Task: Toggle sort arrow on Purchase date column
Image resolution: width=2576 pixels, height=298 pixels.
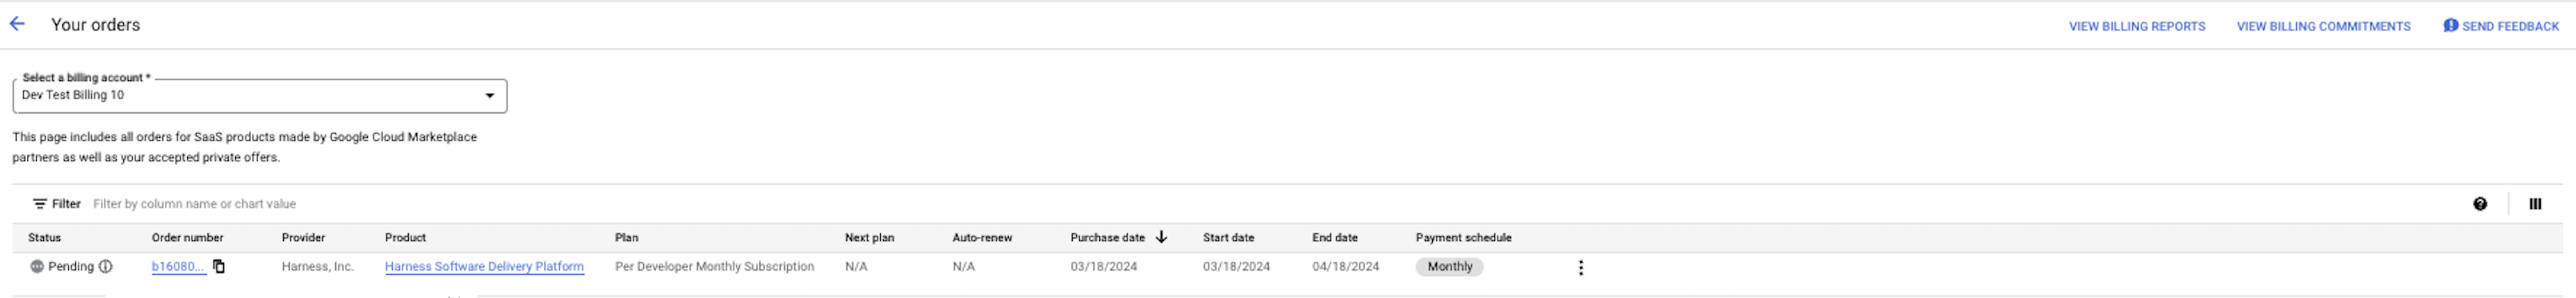Action: coord(1161,238)
